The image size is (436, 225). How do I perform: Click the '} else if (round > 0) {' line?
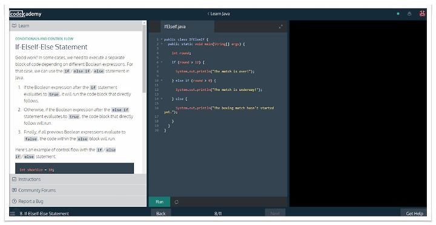click(x=194, y=80)
